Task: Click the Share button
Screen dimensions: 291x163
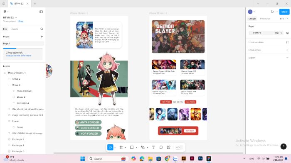Action: click(284, 12)
